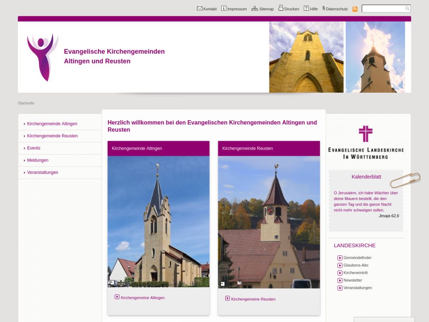
Task: Click the search magnifier icon
Action: click(407, 9)
